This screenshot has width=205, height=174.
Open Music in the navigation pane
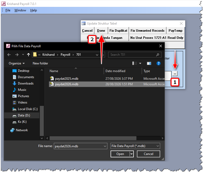20,90
